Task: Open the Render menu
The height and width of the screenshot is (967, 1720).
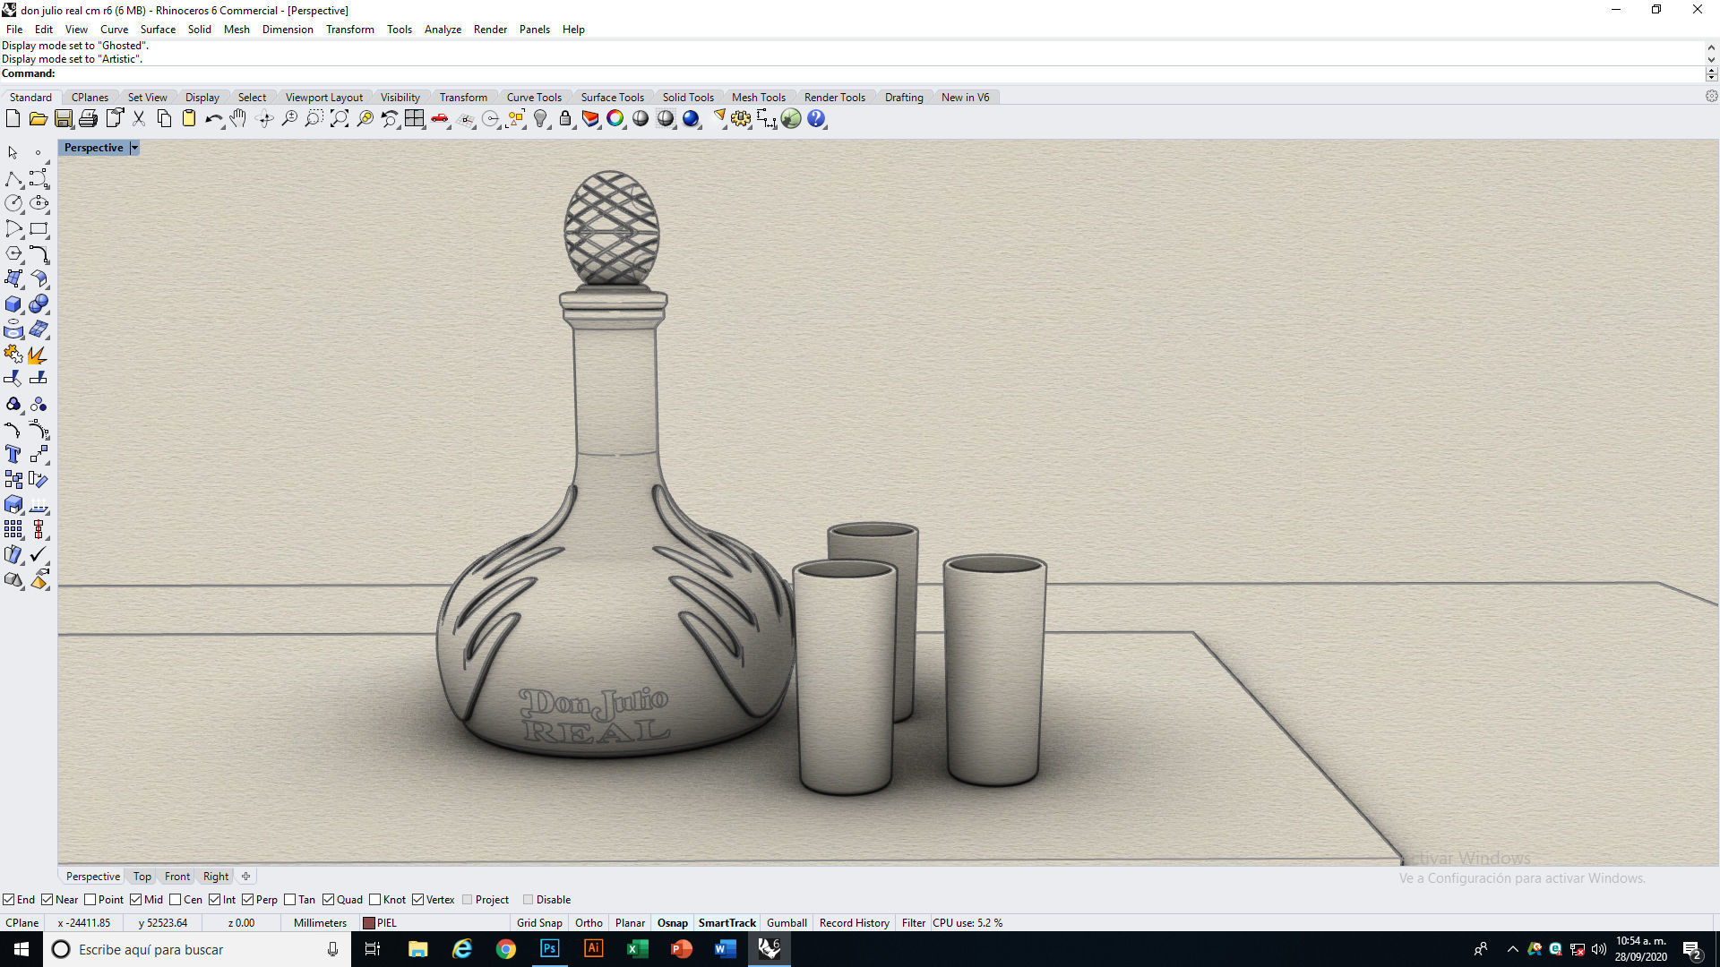Action: point(490,30)
